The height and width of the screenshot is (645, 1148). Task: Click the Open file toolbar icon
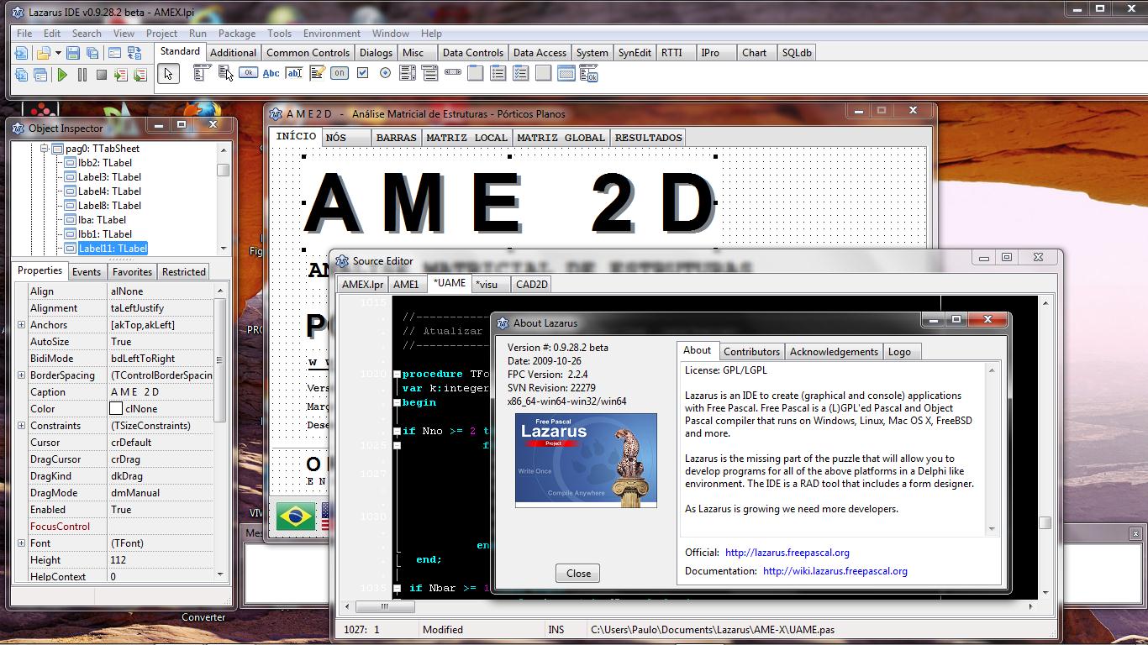(x=42, y=53)
